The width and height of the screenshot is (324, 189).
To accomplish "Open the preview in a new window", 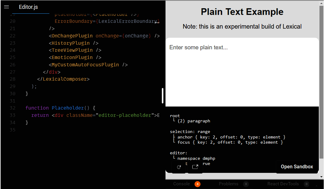I will pos(195,167).
